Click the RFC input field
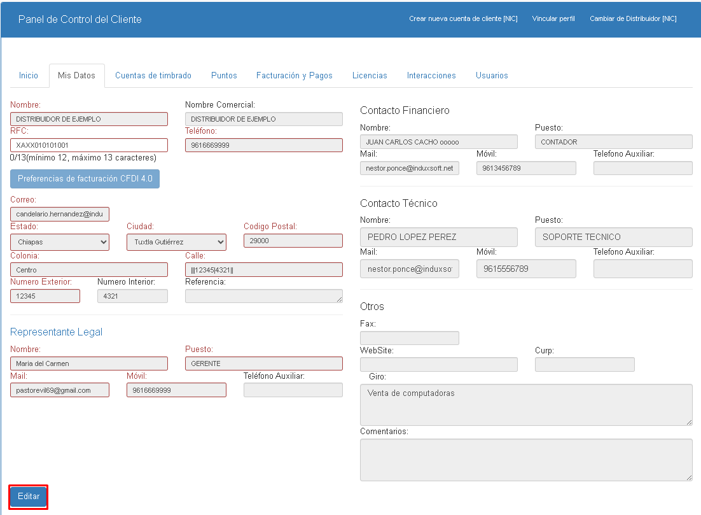This screenshot has width=701, height=515. (89, 145)
